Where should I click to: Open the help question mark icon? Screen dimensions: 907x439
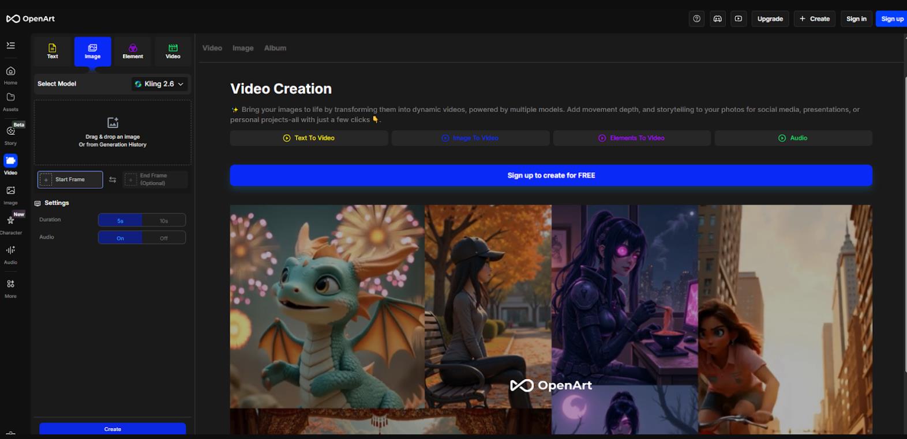click(696, 19)
